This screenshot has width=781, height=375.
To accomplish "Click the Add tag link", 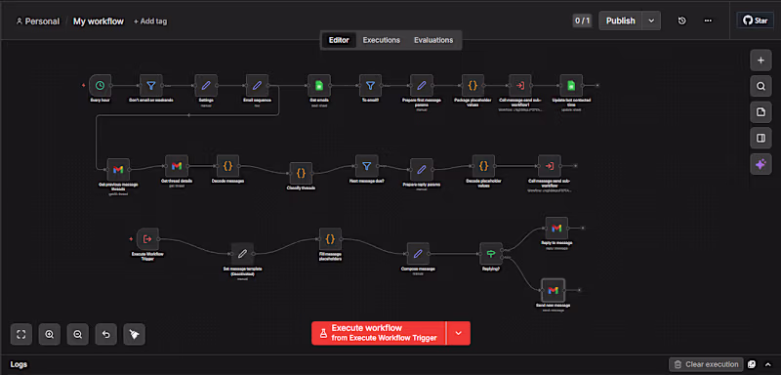I will [x=150, y=21].
